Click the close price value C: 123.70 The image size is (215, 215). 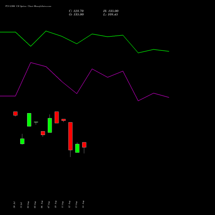click(76, 11)
